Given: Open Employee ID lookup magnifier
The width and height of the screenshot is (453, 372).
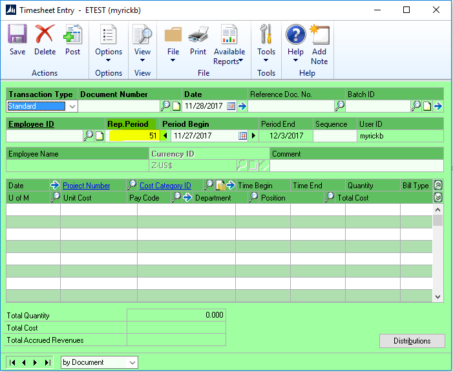Looking at the screenshot, I should [x=89, y=136].
